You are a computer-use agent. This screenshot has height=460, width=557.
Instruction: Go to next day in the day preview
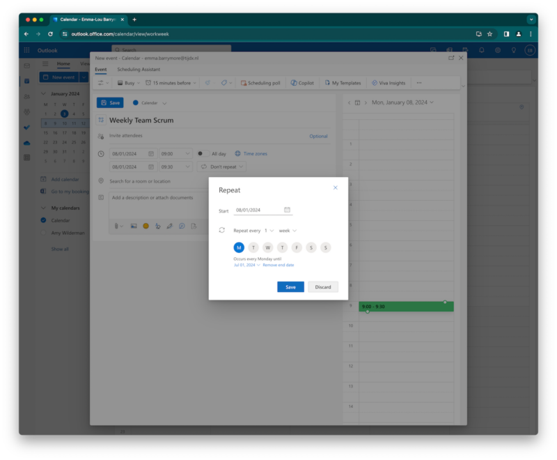[x=366, y=102]
